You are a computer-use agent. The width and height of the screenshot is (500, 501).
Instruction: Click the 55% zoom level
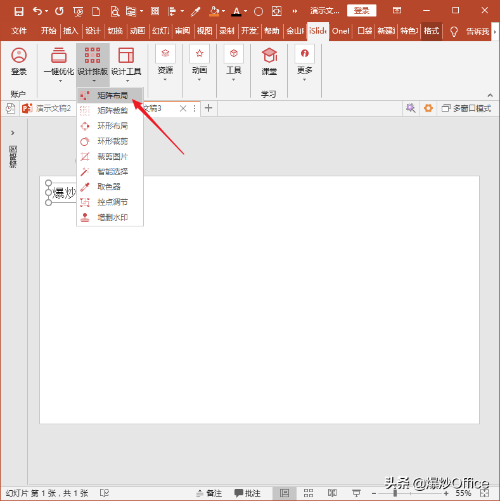(463, 493)
